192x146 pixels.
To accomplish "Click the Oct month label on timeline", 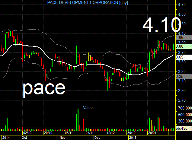I will coord(24,138).
